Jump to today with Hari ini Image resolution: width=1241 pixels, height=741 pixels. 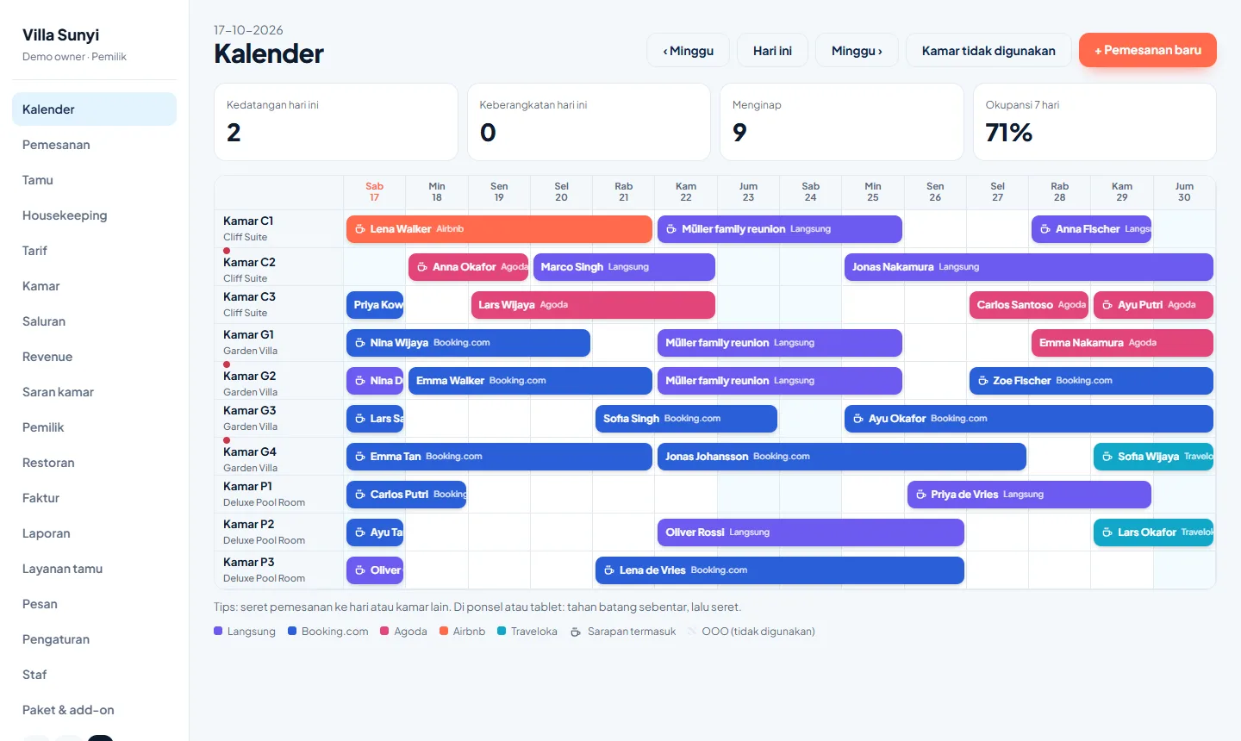[772, 51]
